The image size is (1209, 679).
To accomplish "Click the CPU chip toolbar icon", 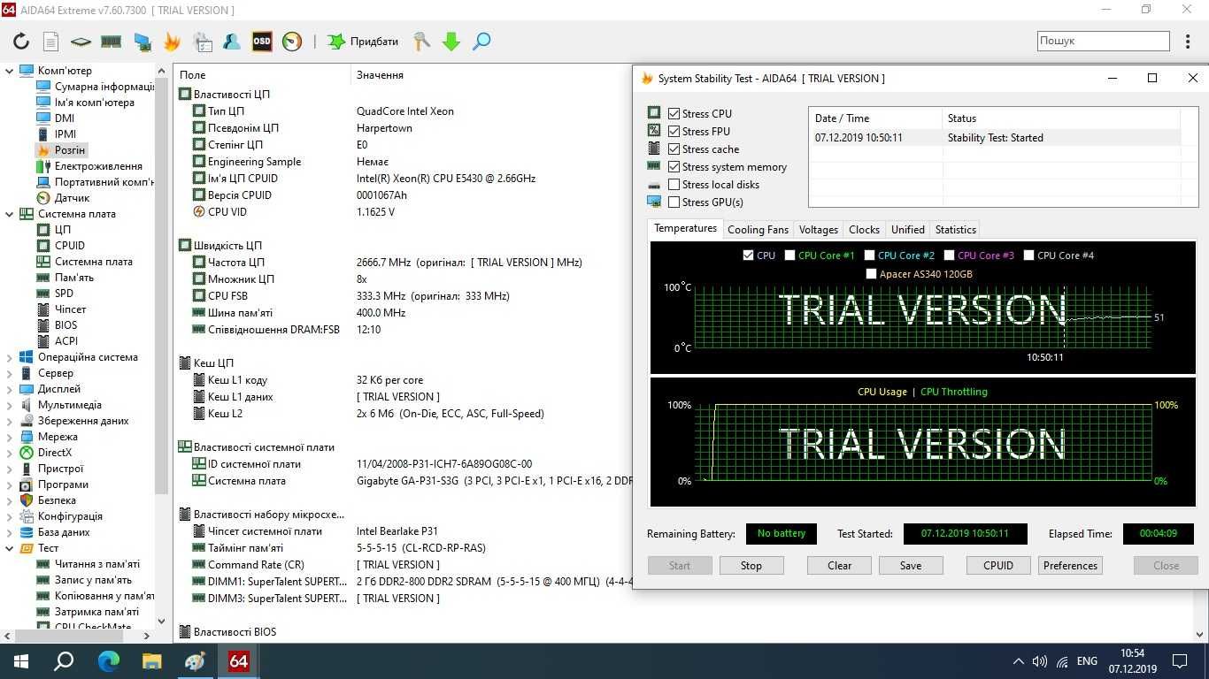I will coord(81,42).
